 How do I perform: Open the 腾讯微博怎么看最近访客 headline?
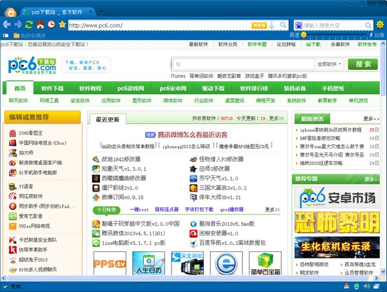192,135
